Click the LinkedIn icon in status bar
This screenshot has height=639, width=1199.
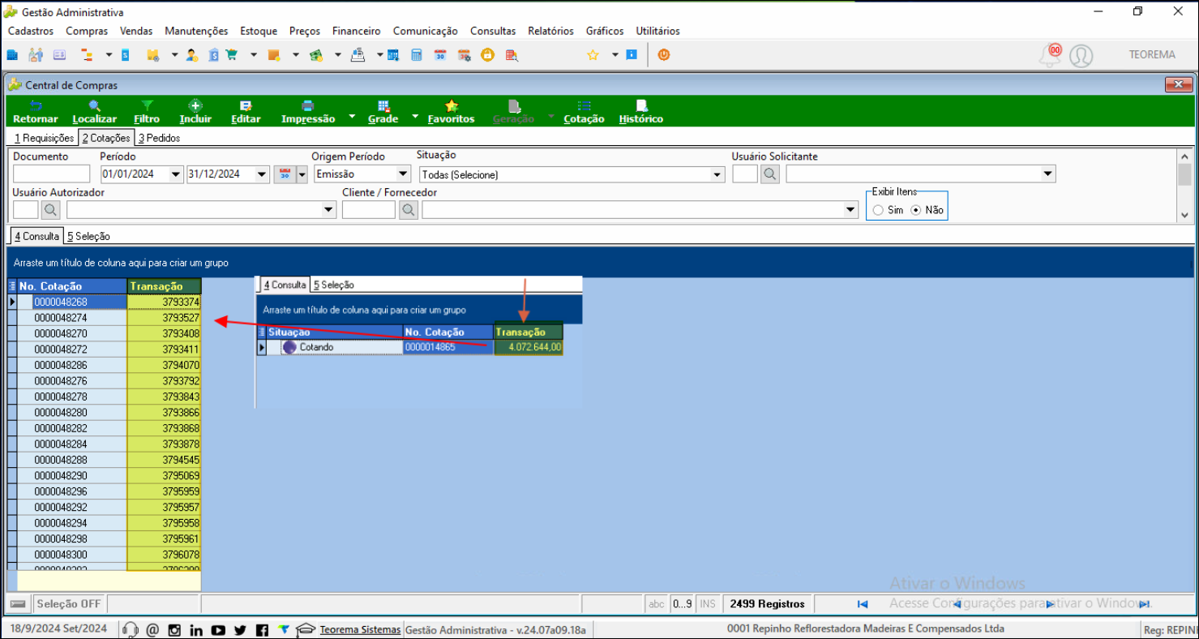196,630
